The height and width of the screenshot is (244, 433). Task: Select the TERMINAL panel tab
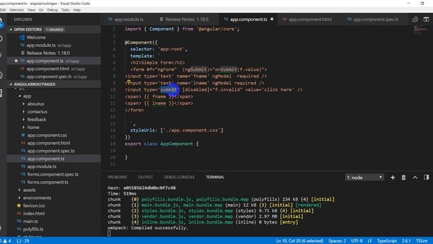(215, 177)
